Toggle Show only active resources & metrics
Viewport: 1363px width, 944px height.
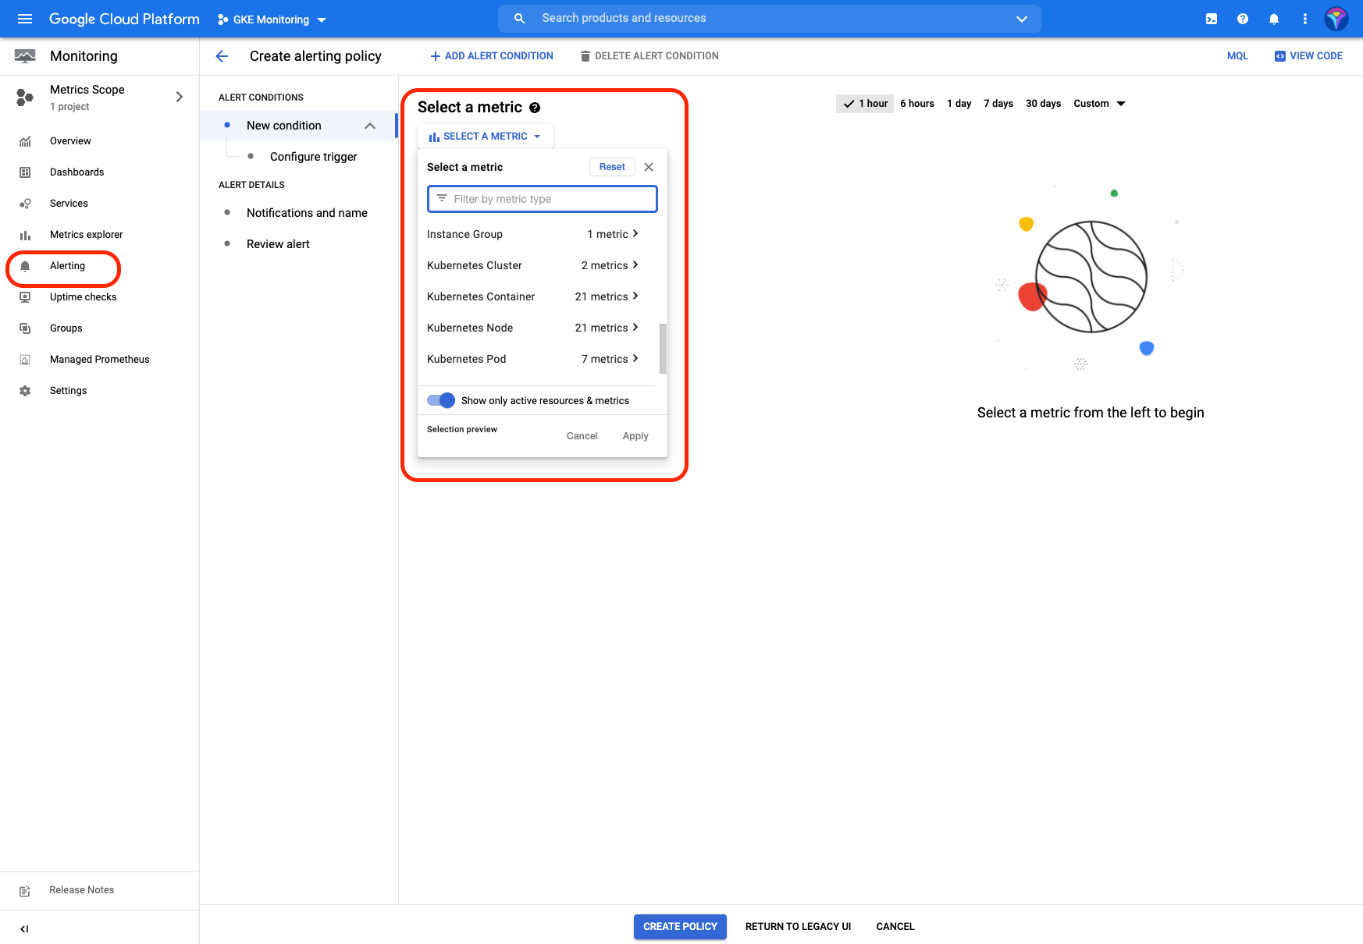click(441, 400)
